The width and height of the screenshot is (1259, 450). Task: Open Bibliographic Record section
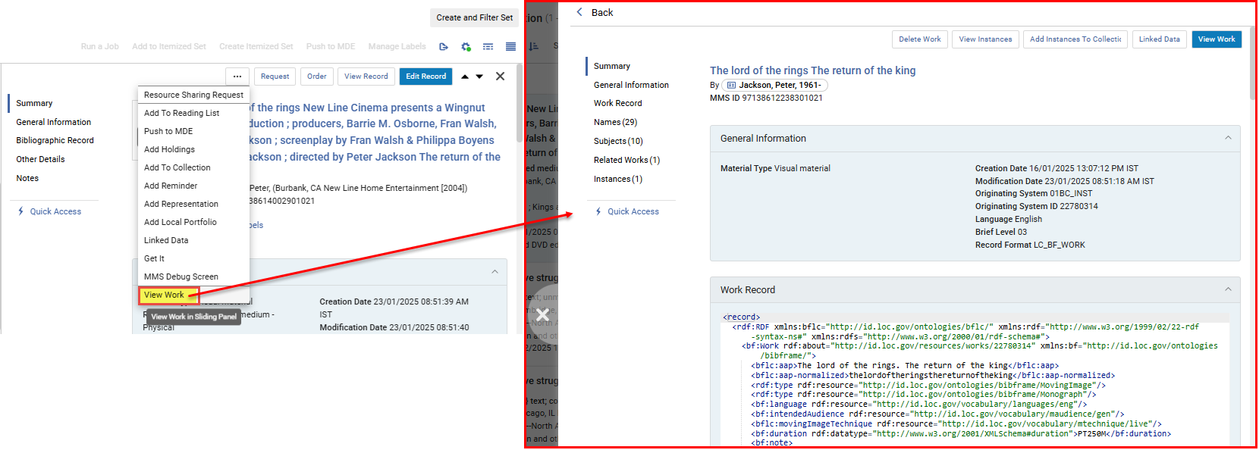click(55, 140)
